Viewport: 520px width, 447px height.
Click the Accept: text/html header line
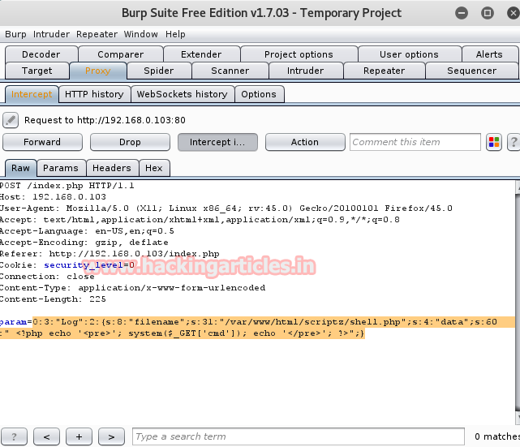click(x=200, y=220)
